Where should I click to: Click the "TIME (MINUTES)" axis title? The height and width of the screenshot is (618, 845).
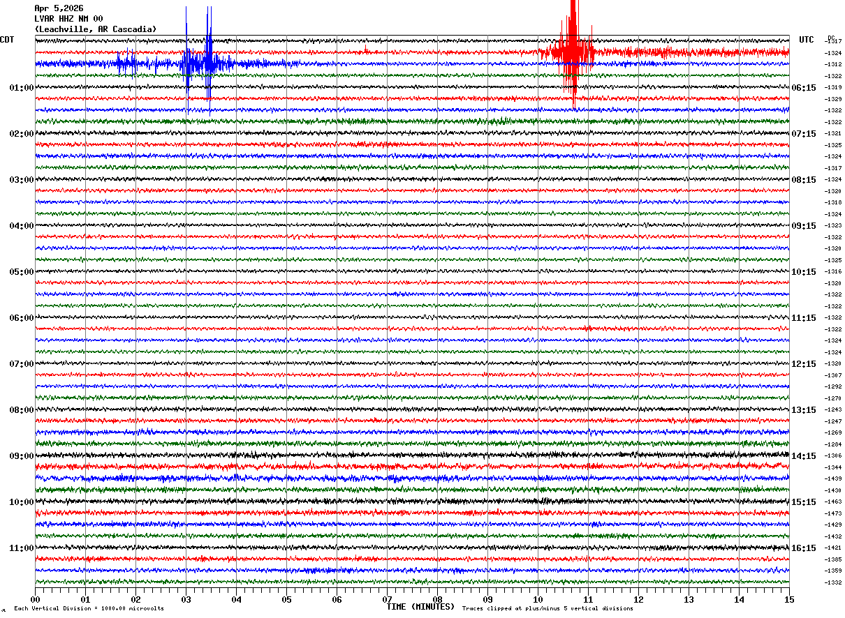420,607
